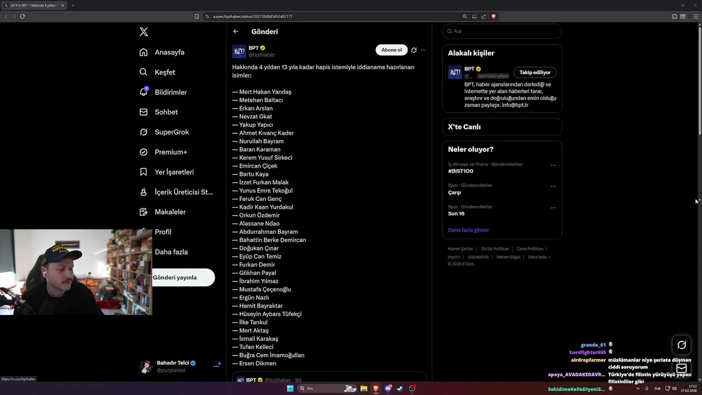Screen dimensions: 702x395
Task: Click into the Ara search field
Action: click(502, 31)
